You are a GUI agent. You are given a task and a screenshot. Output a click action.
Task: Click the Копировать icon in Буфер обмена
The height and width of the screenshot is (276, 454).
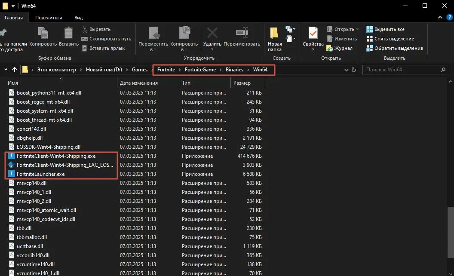click(x=43, y=33)
